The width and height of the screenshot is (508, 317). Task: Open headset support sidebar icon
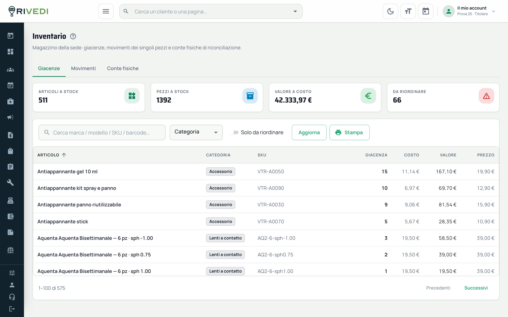point(12,297)
